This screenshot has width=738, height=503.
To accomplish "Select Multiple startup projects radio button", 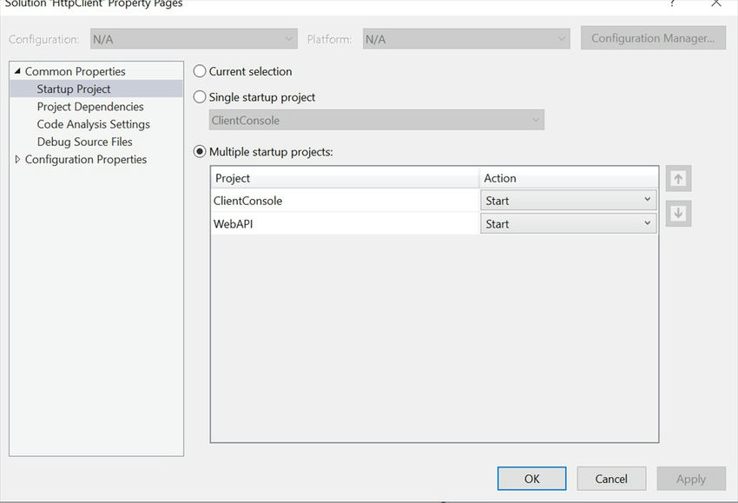I will [201, 152].
